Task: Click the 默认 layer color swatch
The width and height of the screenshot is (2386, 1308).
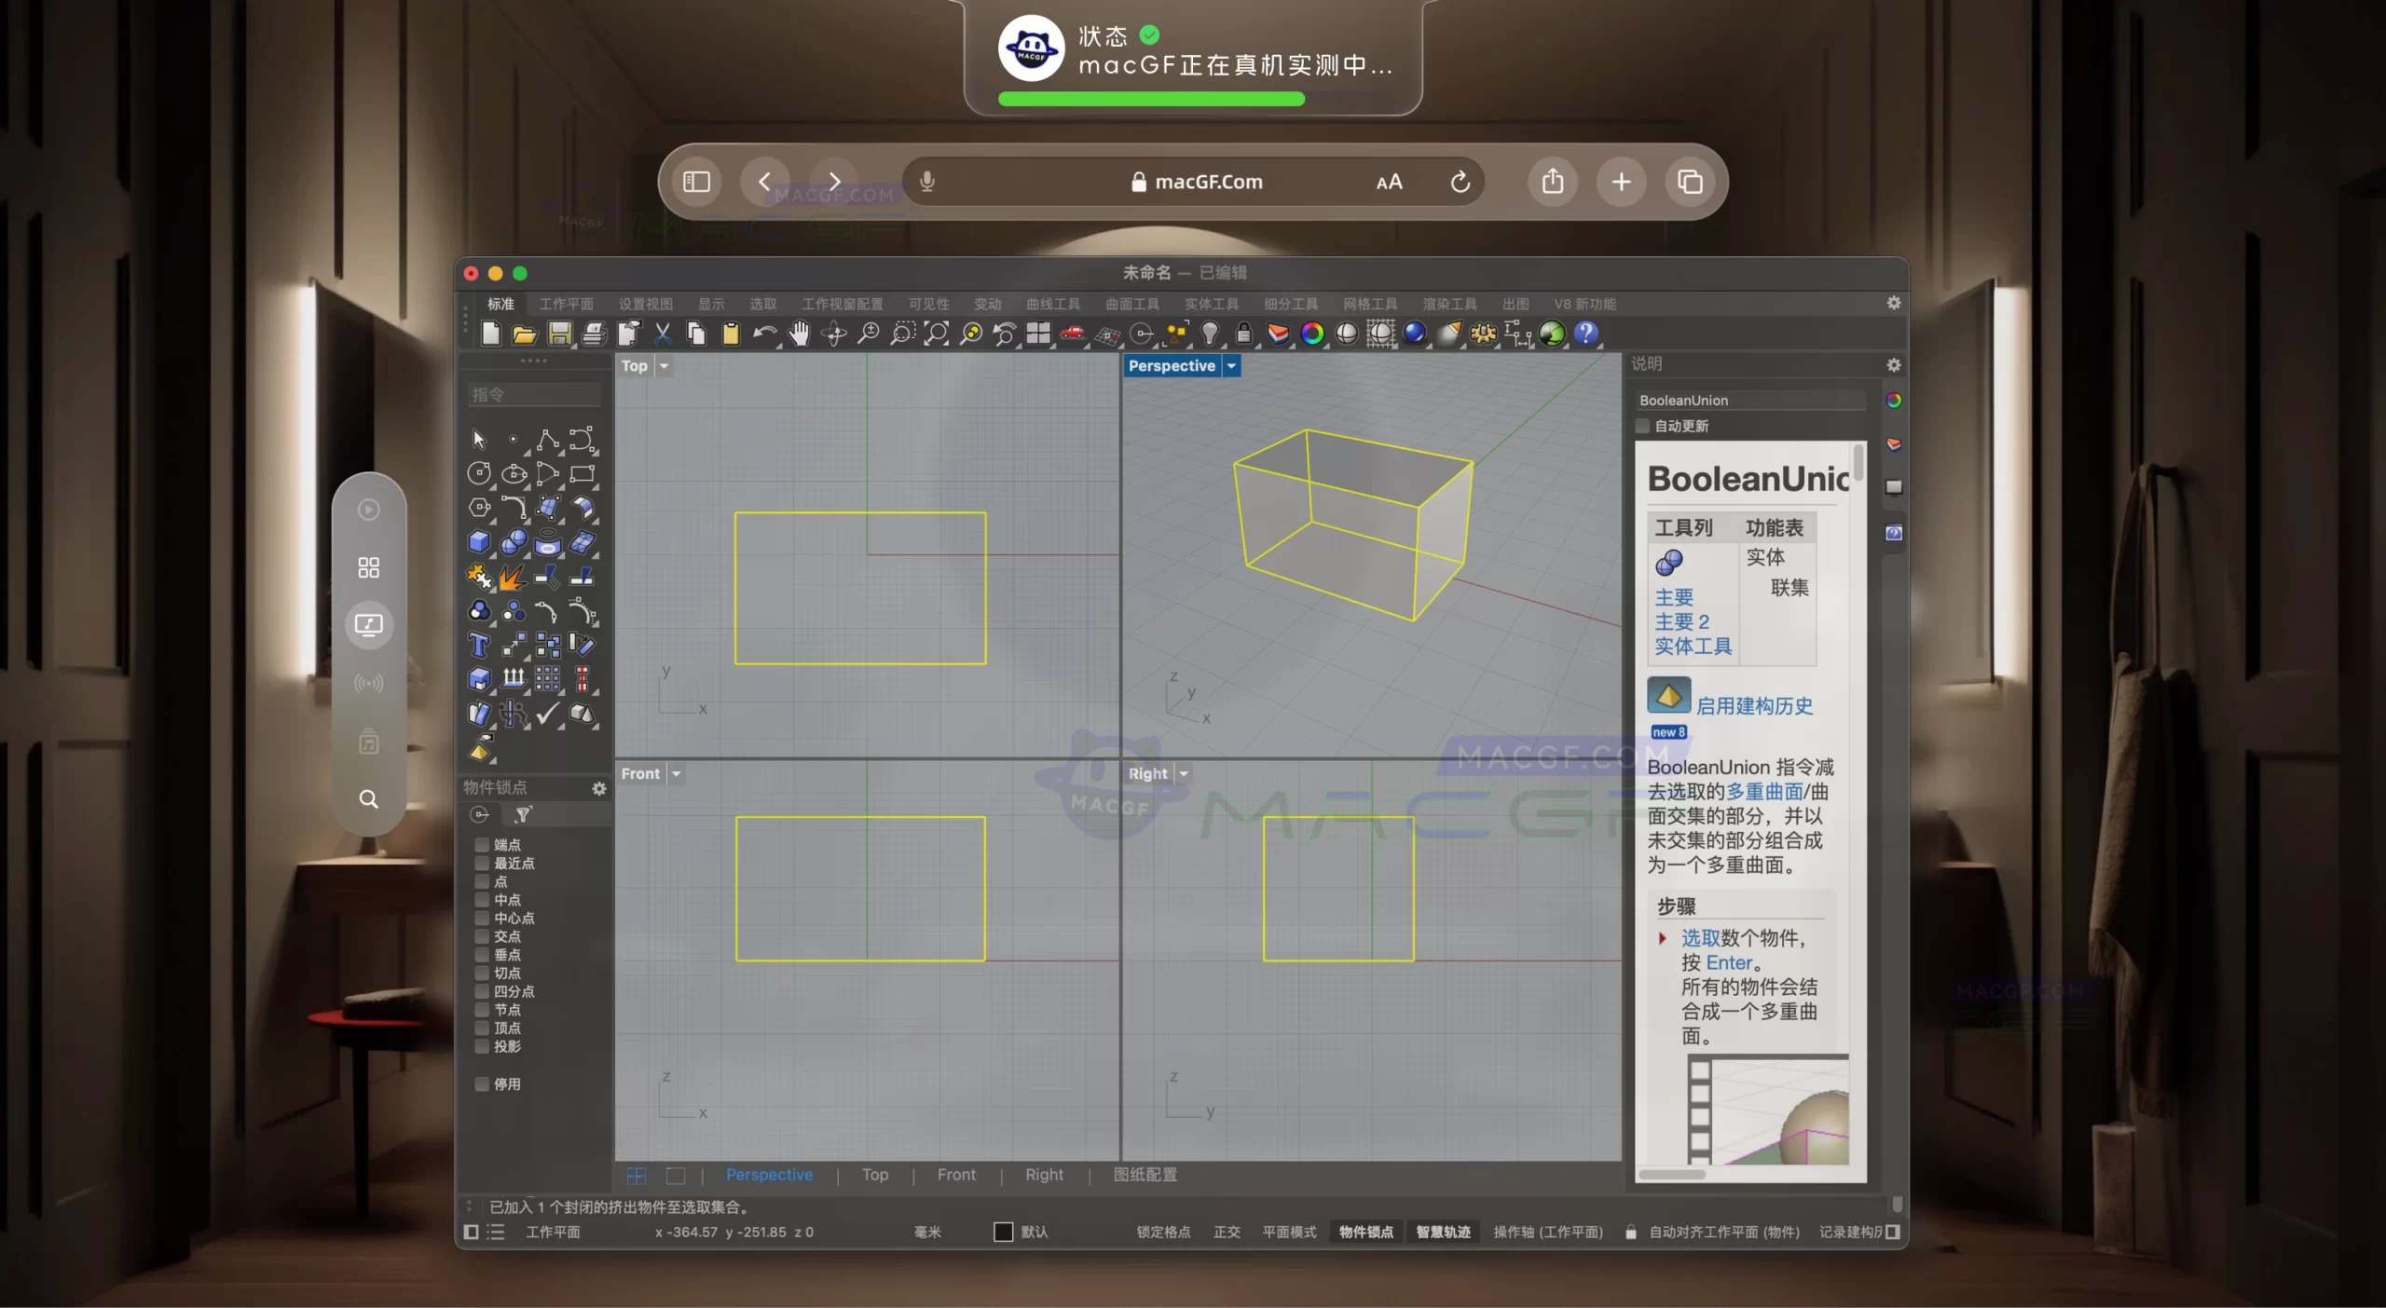Action: click(x=1003, y=1232)
